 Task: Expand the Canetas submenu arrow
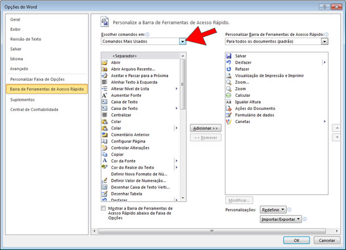[324, 121]
